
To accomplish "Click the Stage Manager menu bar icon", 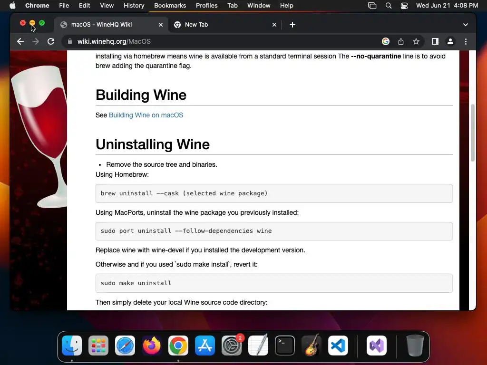I will click(x=372, y=6).
